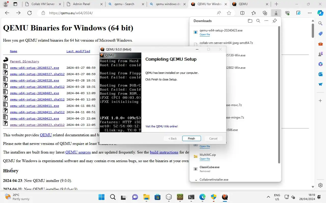The width and height of the screenshot is (326, 203).
Task: Open Edge Settings and more menu
Action: coord(310,13)
